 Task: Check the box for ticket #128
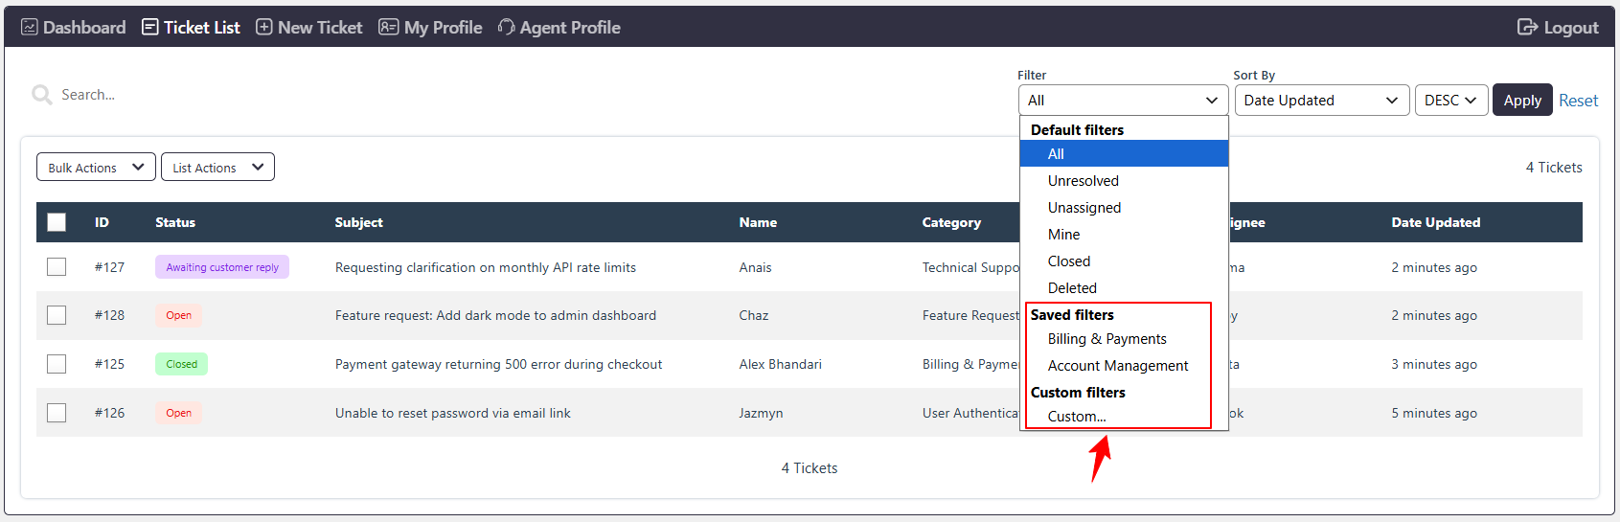pos(57,315)
